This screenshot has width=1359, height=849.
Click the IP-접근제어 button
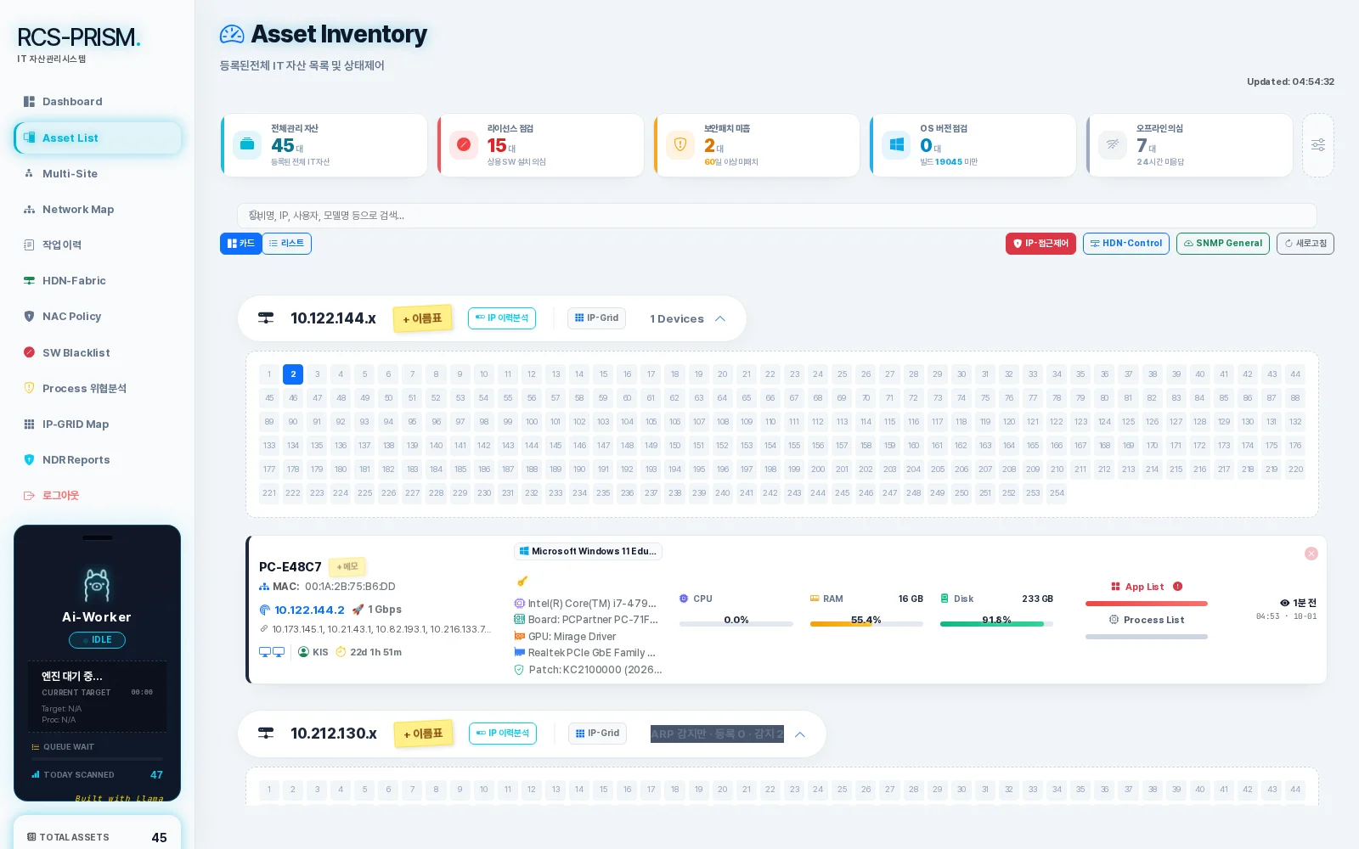pyautogui.click(x=1040, y=244)
